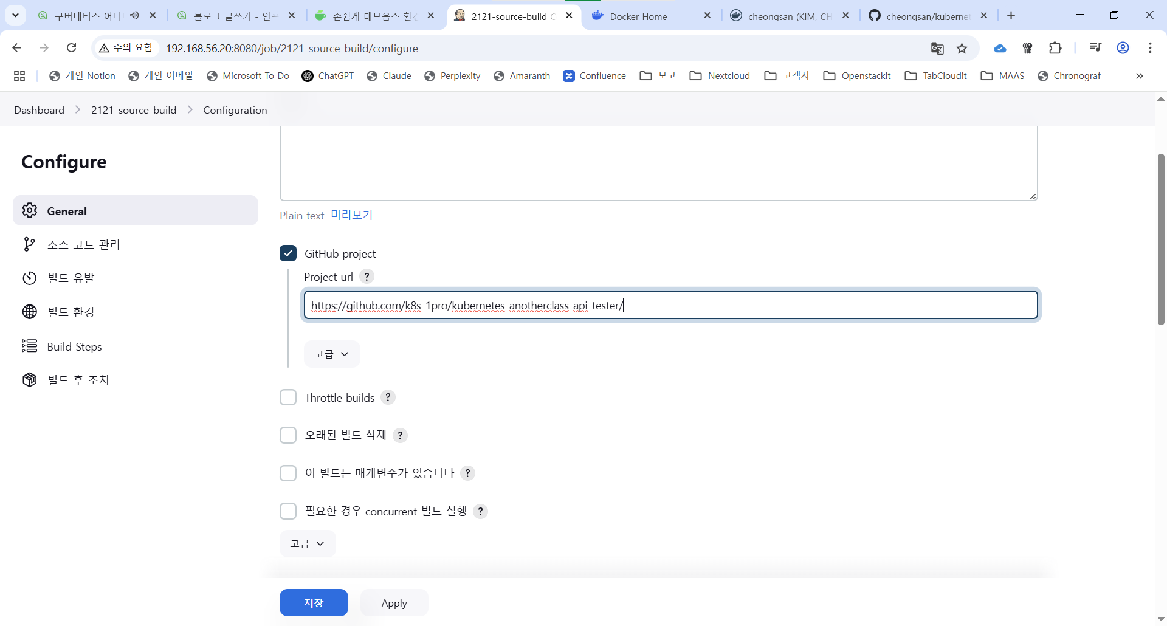This screenshot has height=626, width=1167.
Task: Open the General section gear icon
Action: click(x=30, y=210)
